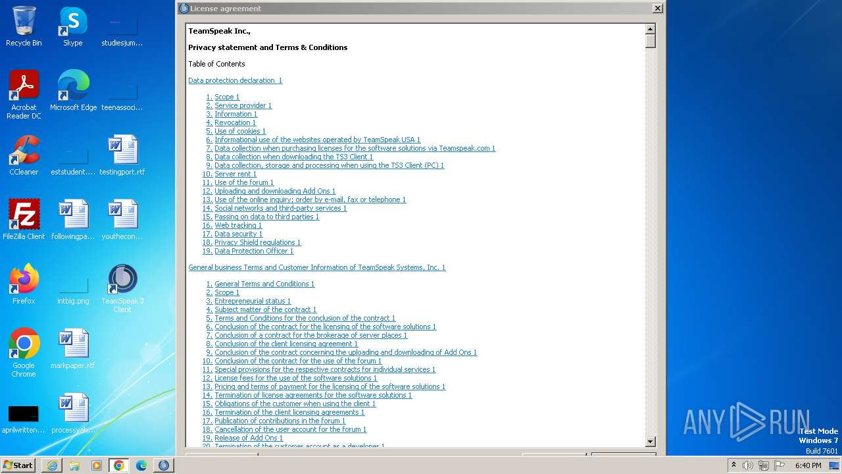
Task: Open File Explorer from taskbar
Action: (74, 465)
